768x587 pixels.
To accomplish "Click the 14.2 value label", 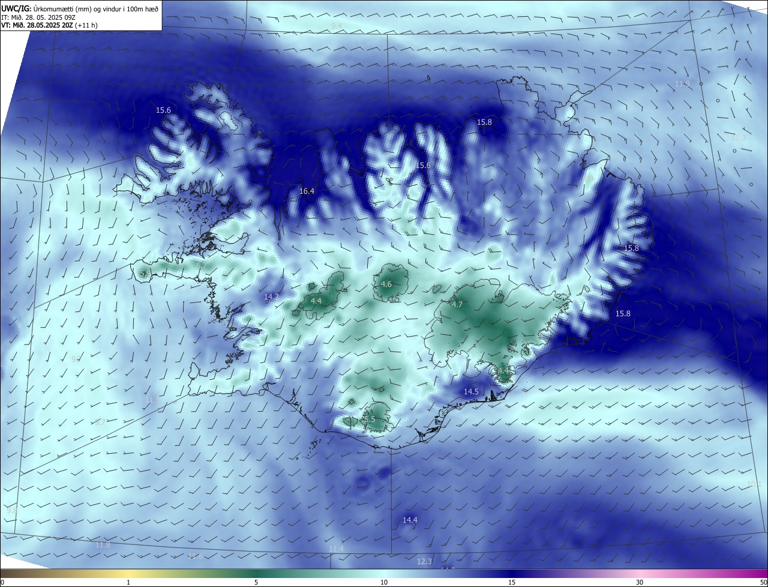I will tap(271, 297).
